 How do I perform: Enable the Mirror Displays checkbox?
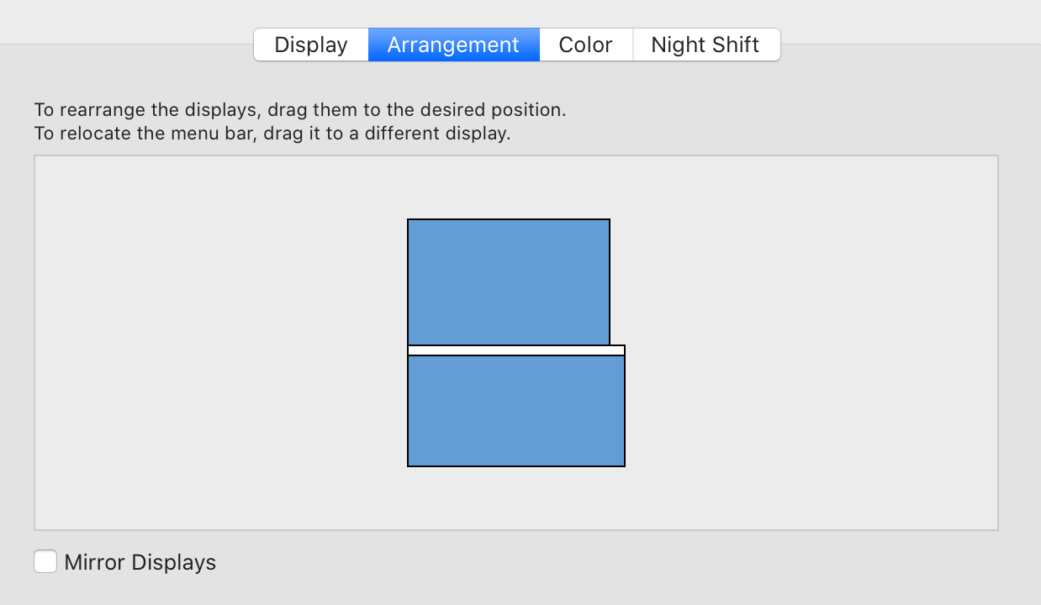[45, 561]
